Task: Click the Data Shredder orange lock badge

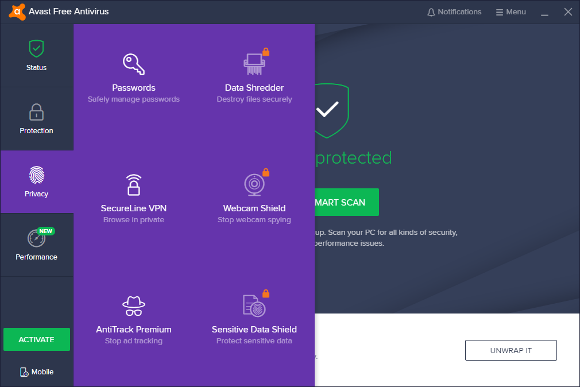Action: (x=265, y=52)
